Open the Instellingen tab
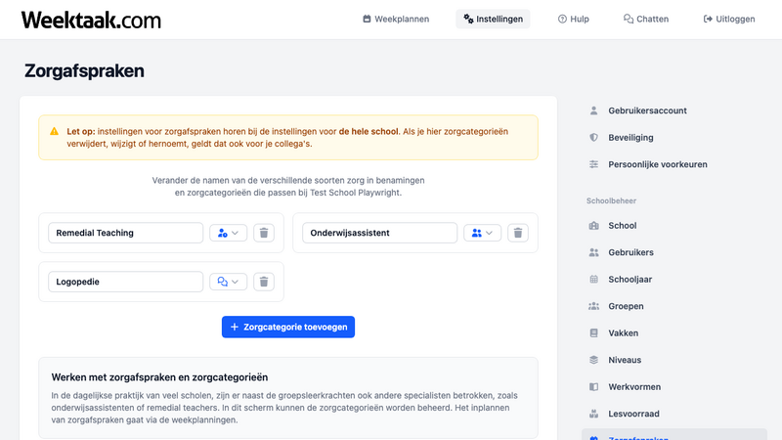This screenshot has width=782, height=440. [493, 19]
